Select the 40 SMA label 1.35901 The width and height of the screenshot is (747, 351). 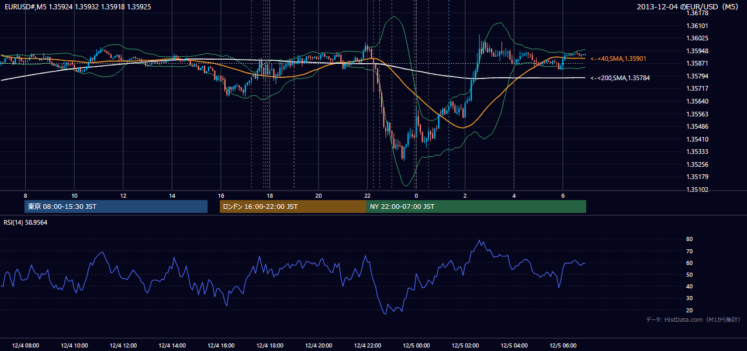(618, 58)
